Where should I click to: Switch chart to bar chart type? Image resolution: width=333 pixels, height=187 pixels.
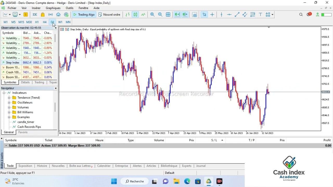(x=127, y=15)
